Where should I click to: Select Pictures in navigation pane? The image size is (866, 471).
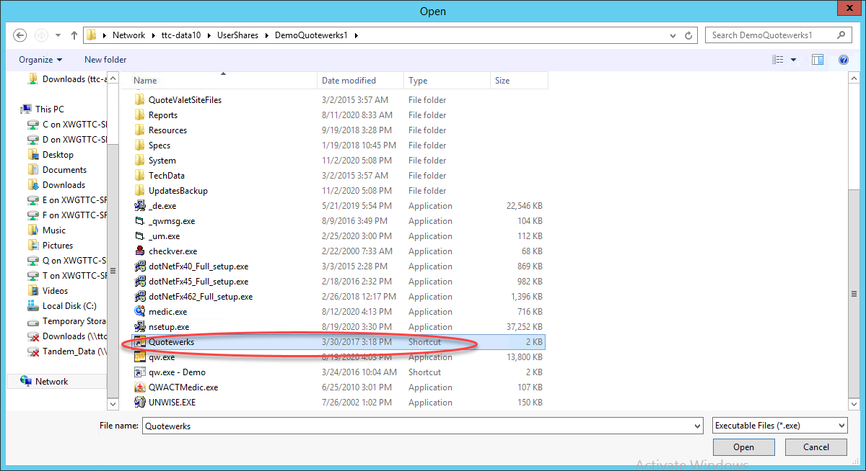coord(58,246)
